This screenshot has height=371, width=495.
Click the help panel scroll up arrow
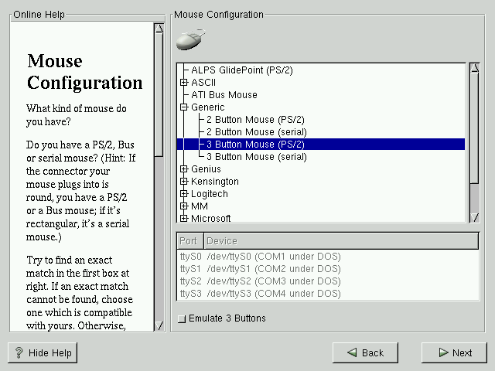coord(159,29)
